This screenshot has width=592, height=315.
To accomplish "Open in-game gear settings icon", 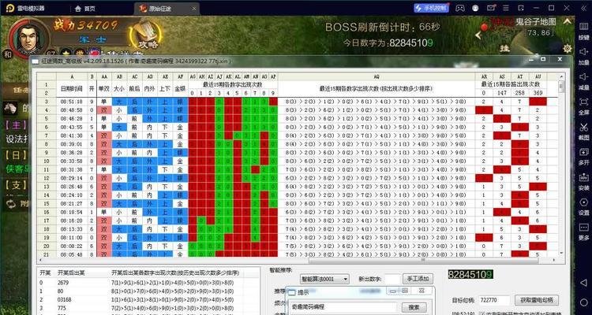I will (567, 49).
